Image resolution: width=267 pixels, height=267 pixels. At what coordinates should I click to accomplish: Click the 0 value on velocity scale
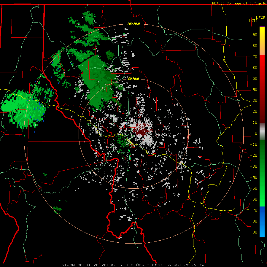(x=256, y=133)
